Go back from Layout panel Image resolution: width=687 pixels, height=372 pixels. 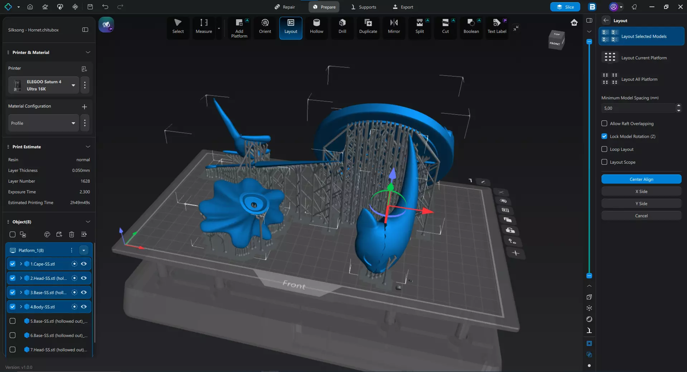(606, 20)
